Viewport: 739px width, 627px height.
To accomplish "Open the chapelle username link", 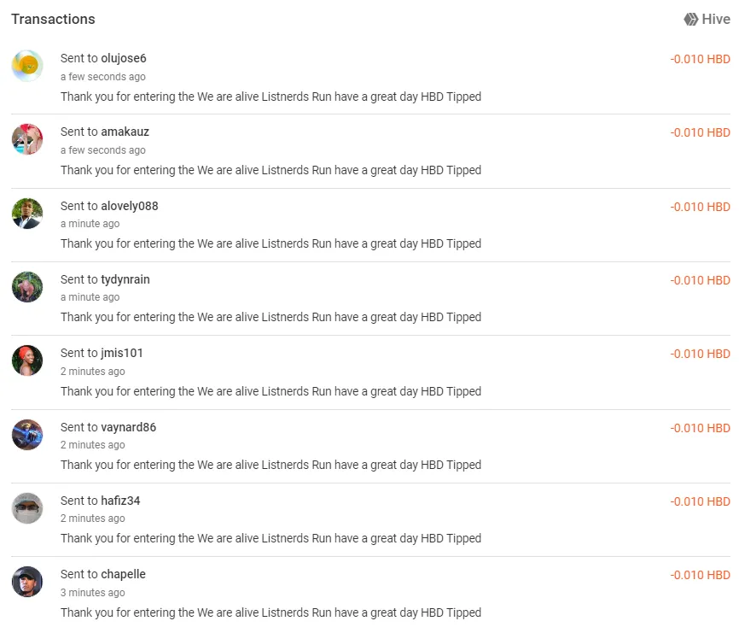I will point(124,574).
